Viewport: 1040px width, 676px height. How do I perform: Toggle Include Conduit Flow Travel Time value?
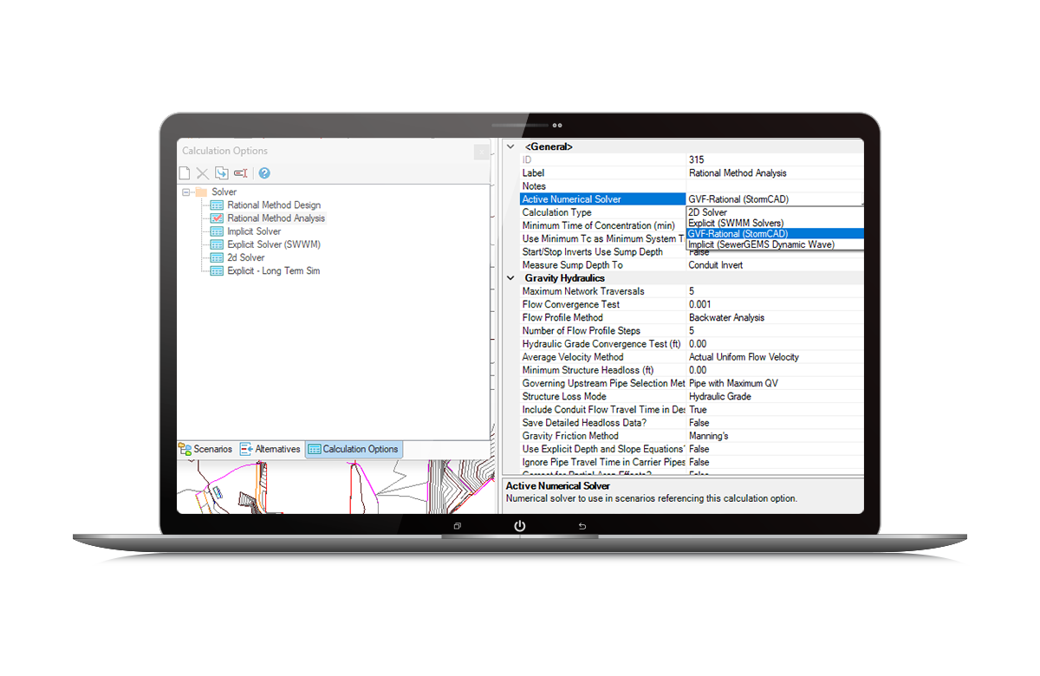point(737,409)
